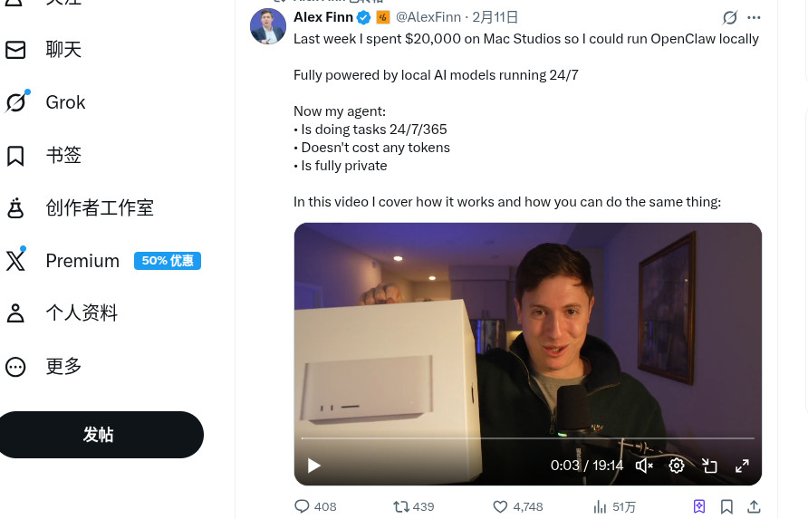The image size is (808, 519).
Task: Like the post with heart icon
Action: click(500, 506)
